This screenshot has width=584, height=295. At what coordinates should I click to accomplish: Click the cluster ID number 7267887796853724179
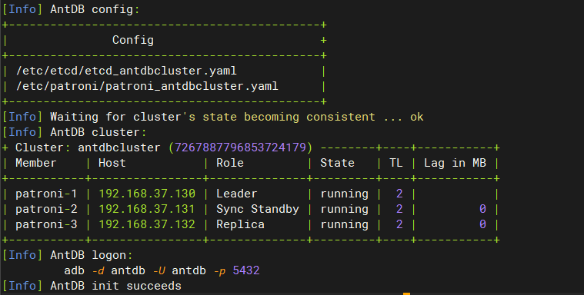[240, 147]
